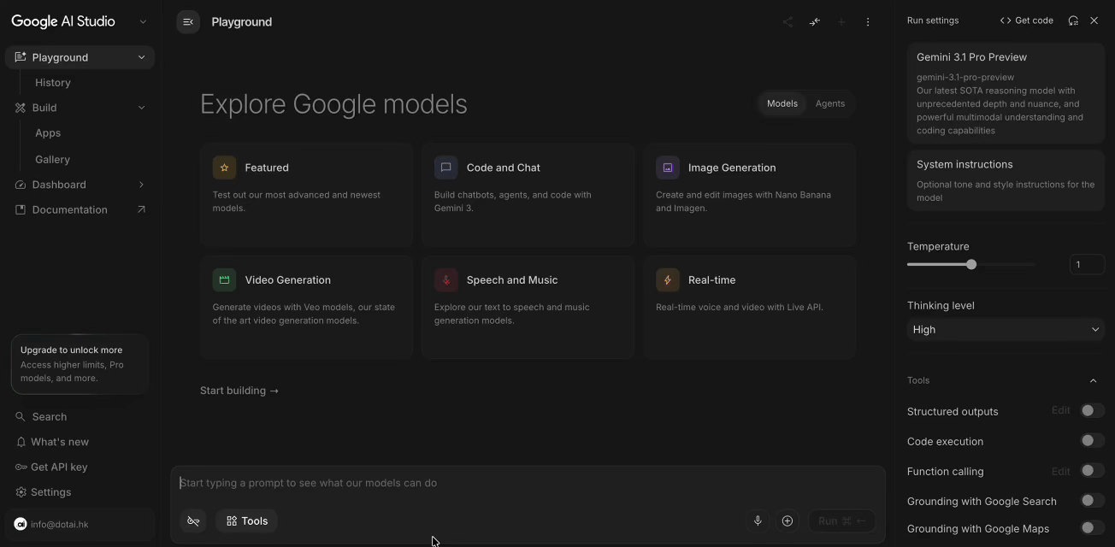Click Edit next to Structured outputs
1115x547 pixels.
coord(1060,410)
